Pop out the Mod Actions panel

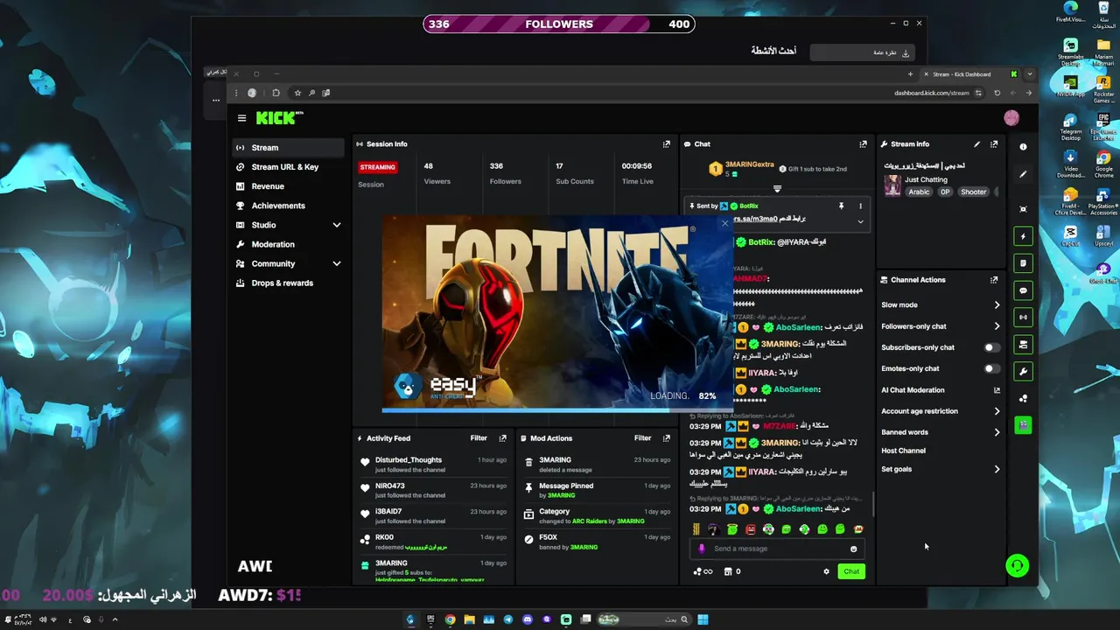click(x=666, y=438)
